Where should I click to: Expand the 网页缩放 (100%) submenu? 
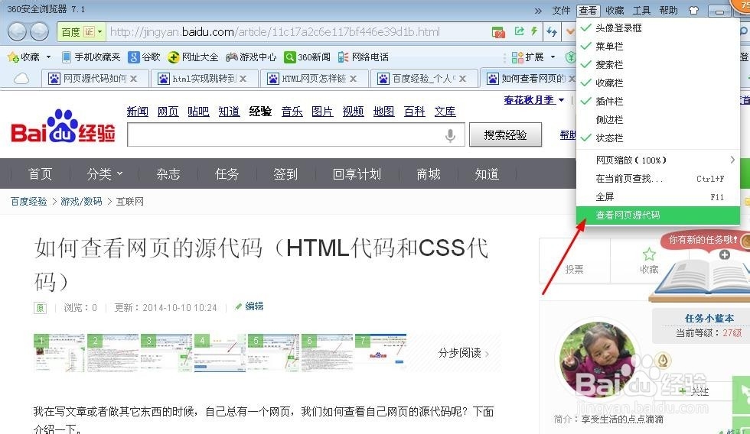(657, 160)
